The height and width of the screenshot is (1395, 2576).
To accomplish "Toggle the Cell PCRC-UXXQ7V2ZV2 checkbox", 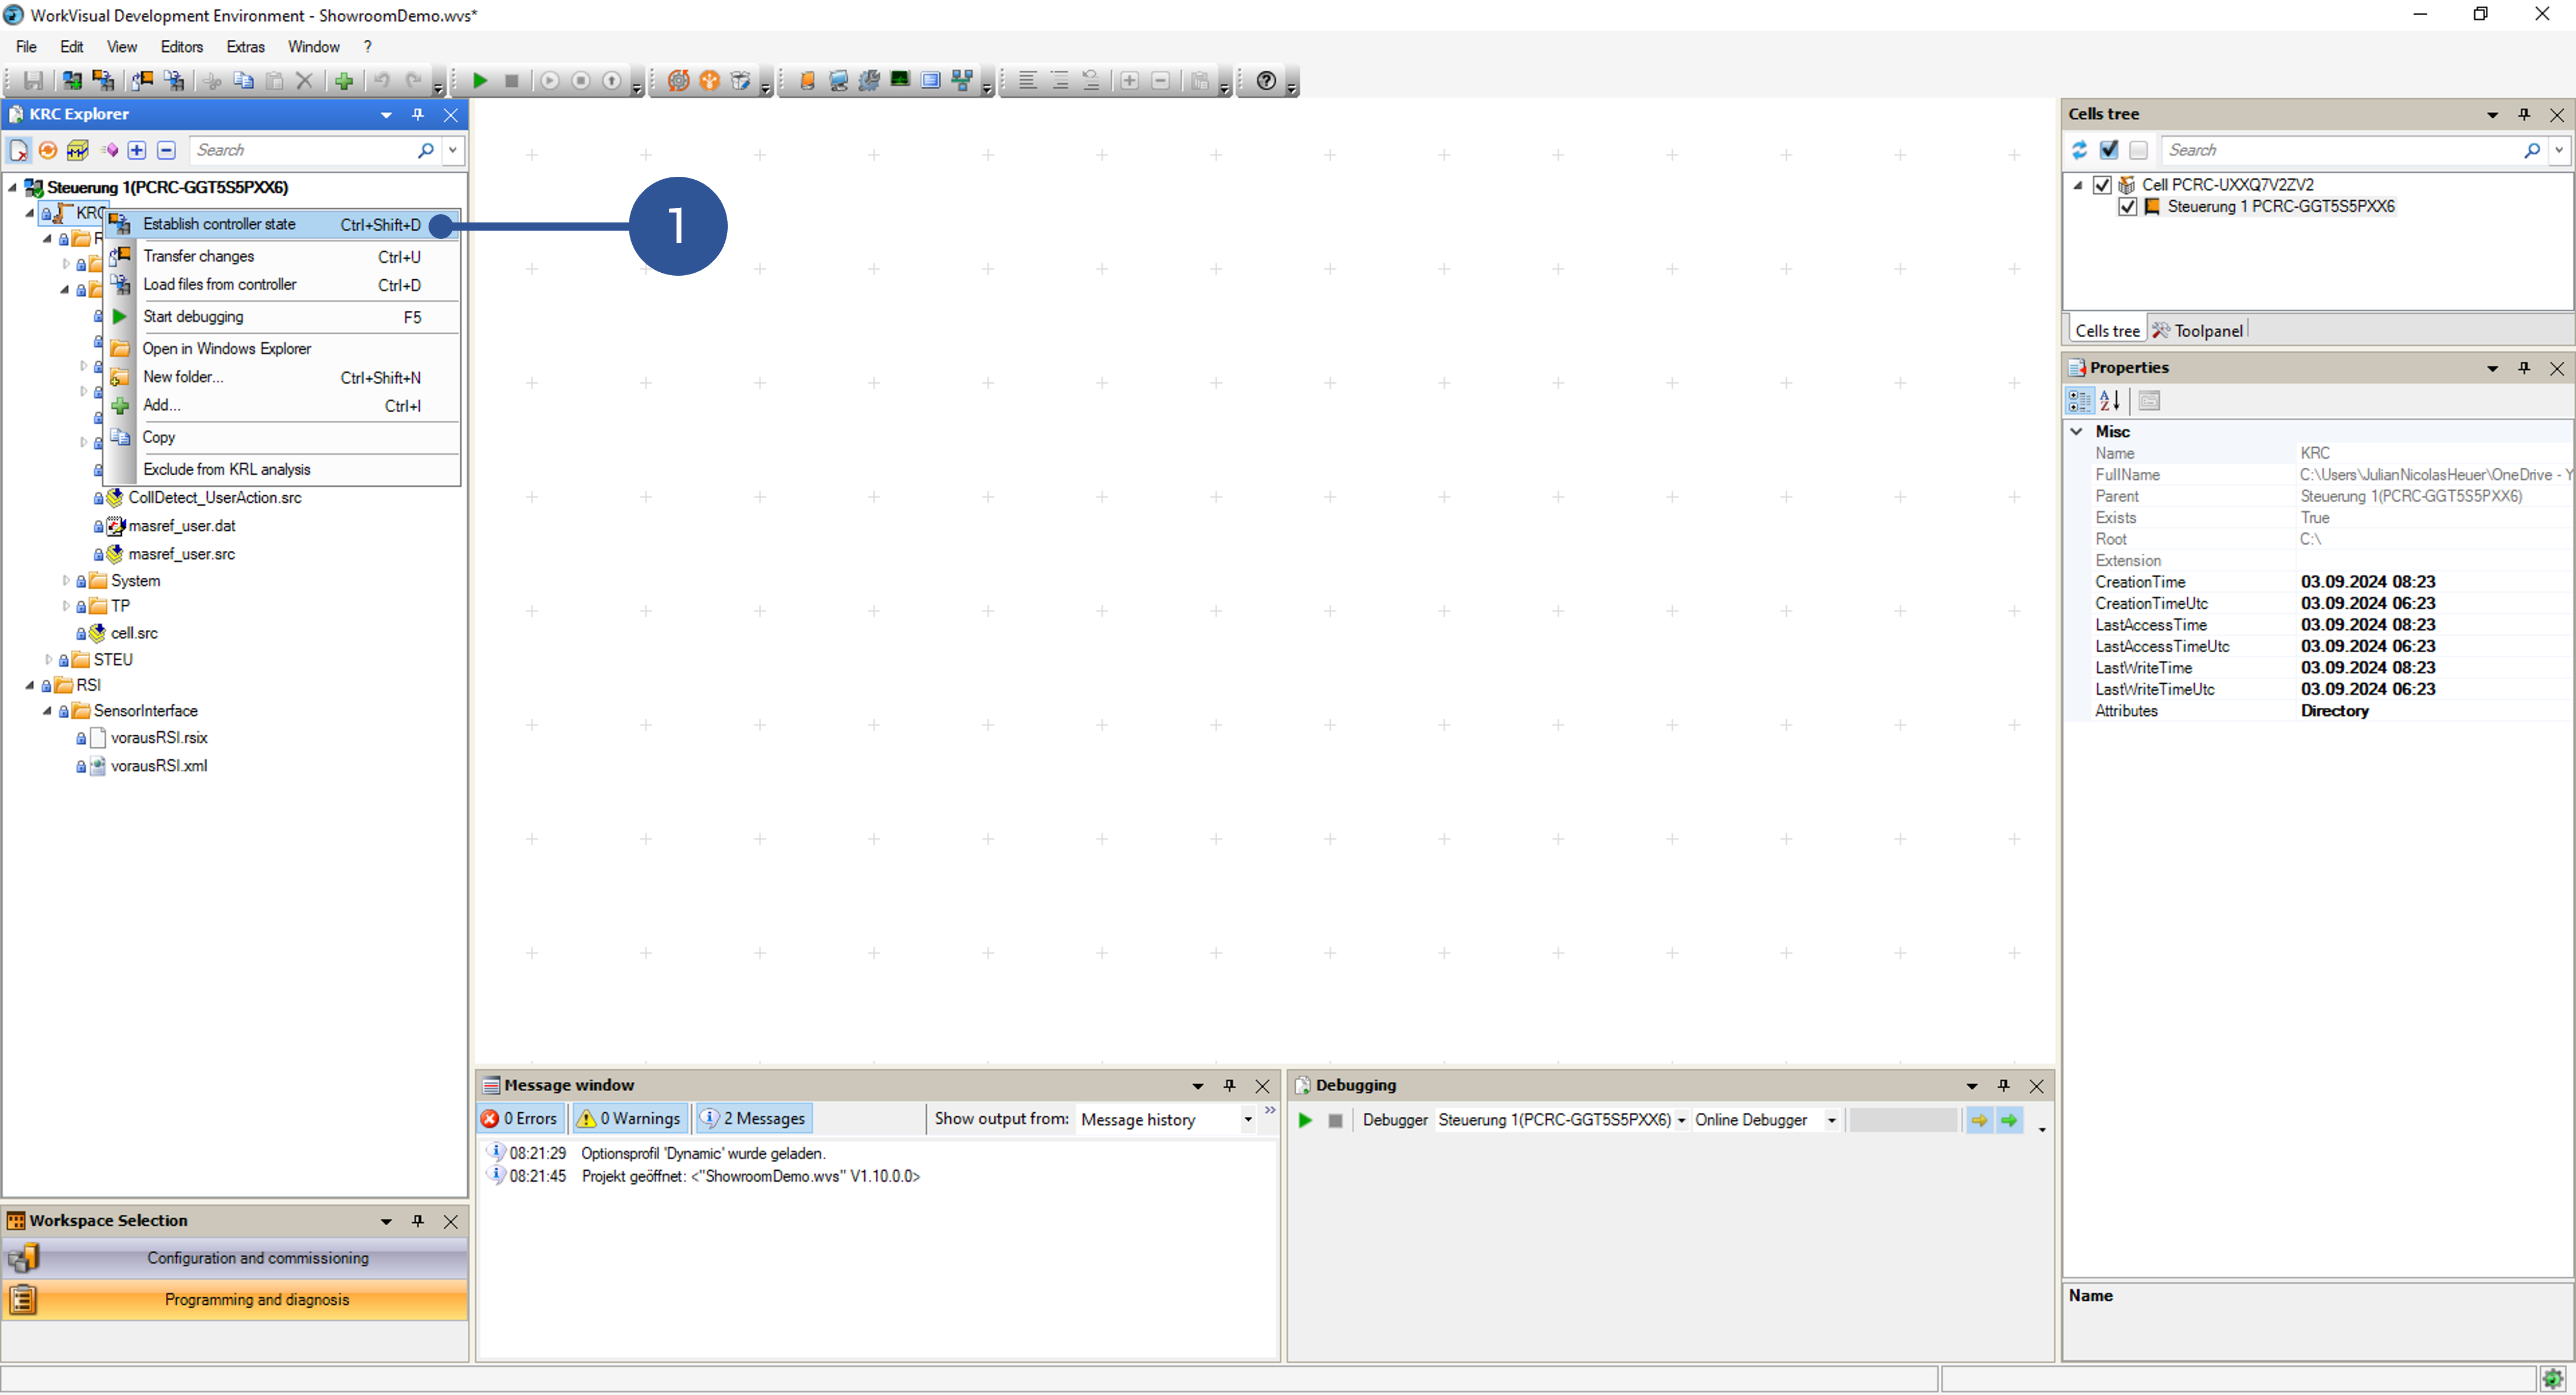I will click(2102, 184).
